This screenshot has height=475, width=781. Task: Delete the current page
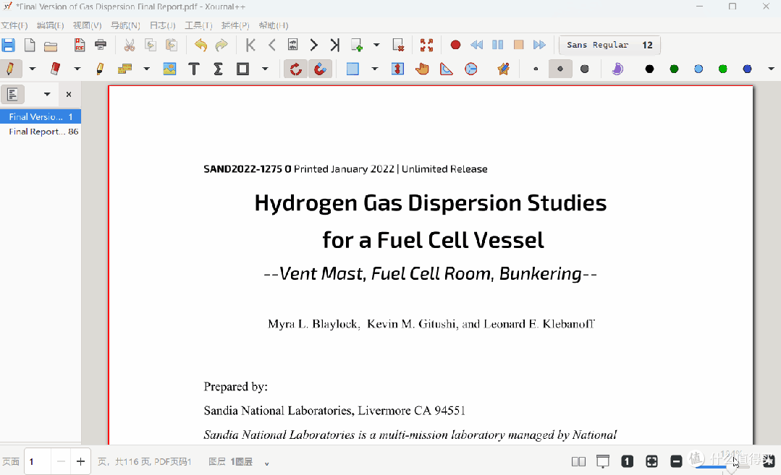[x=398, y=46]
